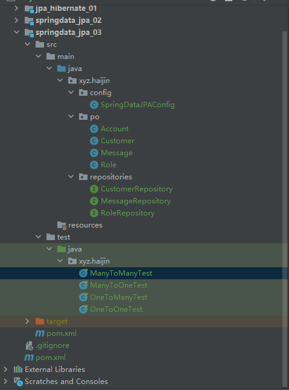Click the Account class icon

(94, 129)
